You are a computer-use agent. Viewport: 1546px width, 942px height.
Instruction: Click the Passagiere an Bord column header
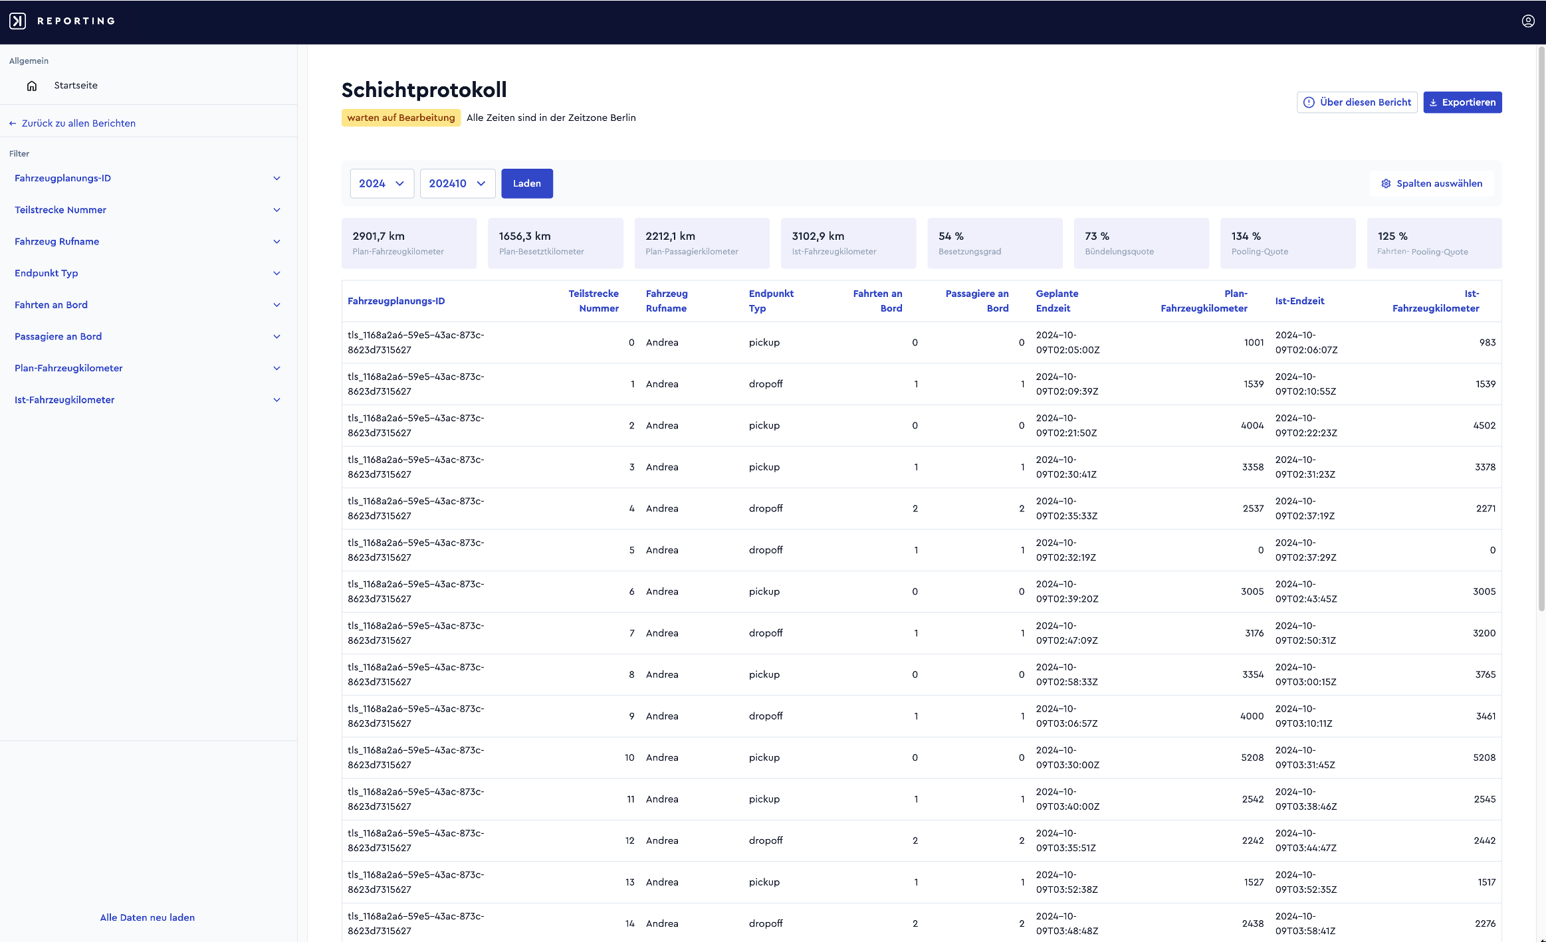coord(977,301)
